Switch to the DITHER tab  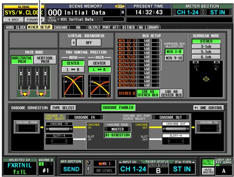click(128, 27)
